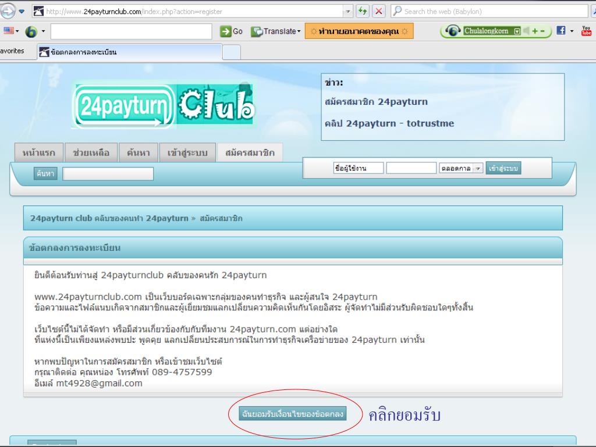The image size is (596, 447).
Task: Click the forum search text field
Action: [108, 173]
